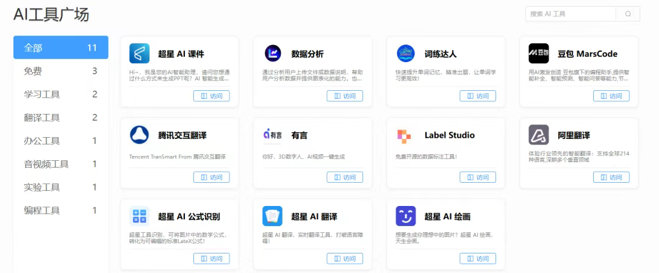Open the 音视频工具 category
The width and height of the screenshot is (659, 273).
(x=61, y=164)
